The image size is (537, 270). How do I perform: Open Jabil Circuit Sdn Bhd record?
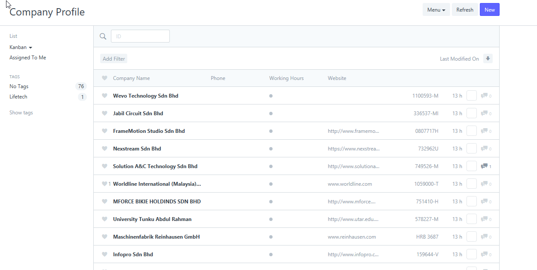coord(138,114)
